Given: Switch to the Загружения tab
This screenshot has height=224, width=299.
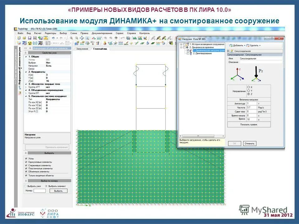Looking at the screenshot, I should coord(82,49).
